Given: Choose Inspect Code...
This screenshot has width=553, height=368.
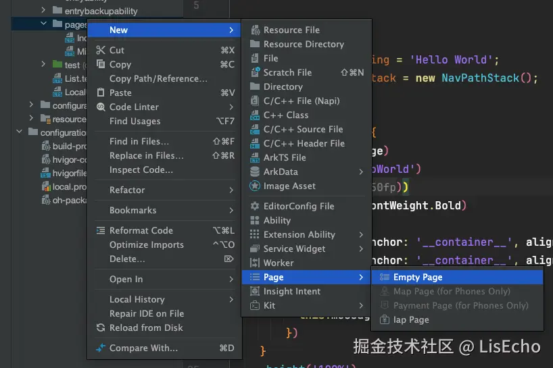Looking at the screenshot, I should 164,169.
